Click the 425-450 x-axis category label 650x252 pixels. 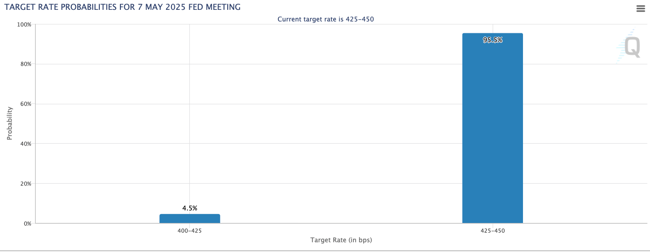pos(493,231)
